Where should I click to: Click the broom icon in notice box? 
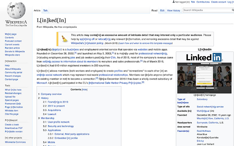(65, 39)
